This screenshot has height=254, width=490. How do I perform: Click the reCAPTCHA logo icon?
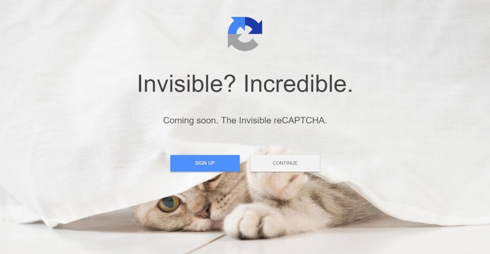244,33
